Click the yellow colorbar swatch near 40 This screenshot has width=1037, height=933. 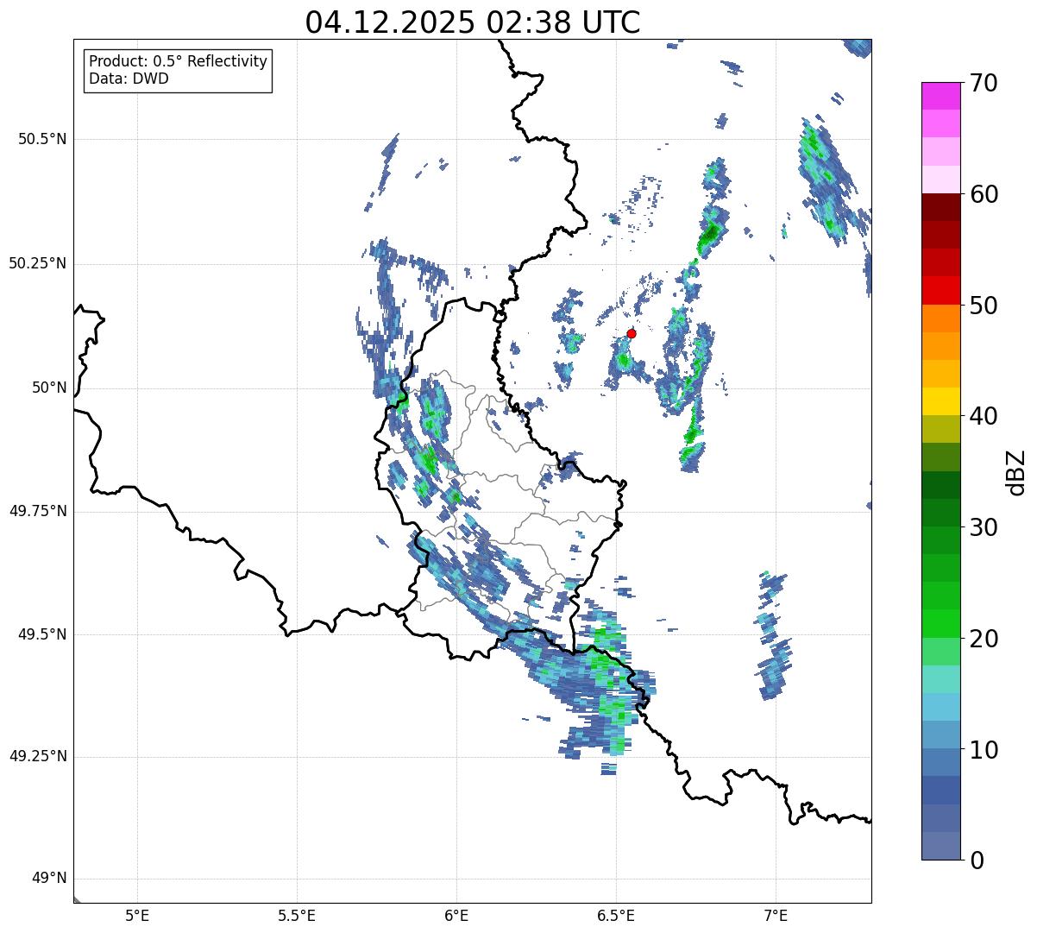(940, 401)
